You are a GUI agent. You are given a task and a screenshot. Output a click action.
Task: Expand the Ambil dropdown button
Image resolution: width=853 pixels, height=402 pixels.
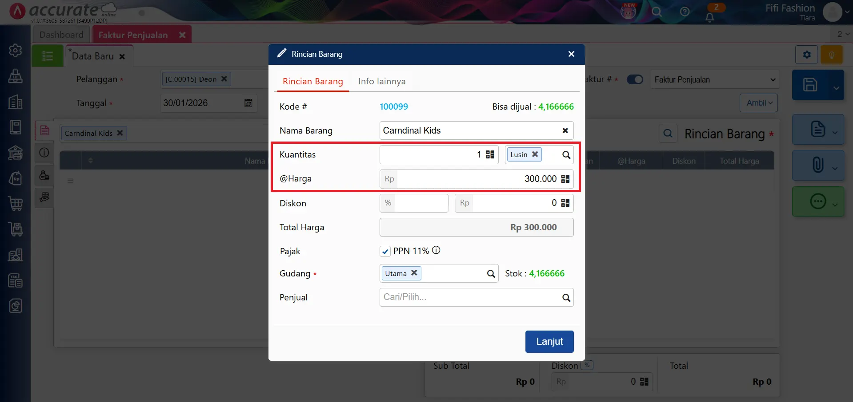pyautogui.click(x=758, y=102)
